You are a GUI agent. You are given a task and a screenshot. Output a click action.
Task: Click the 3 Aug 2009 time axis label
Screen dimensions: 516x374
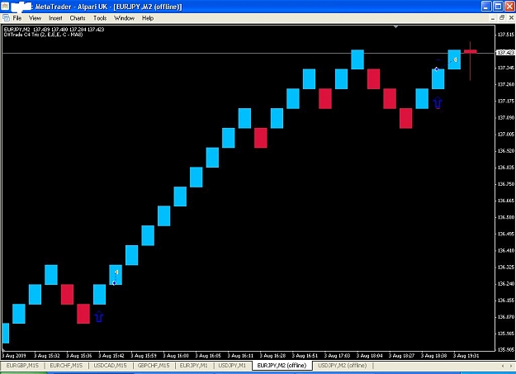(14, 356)
